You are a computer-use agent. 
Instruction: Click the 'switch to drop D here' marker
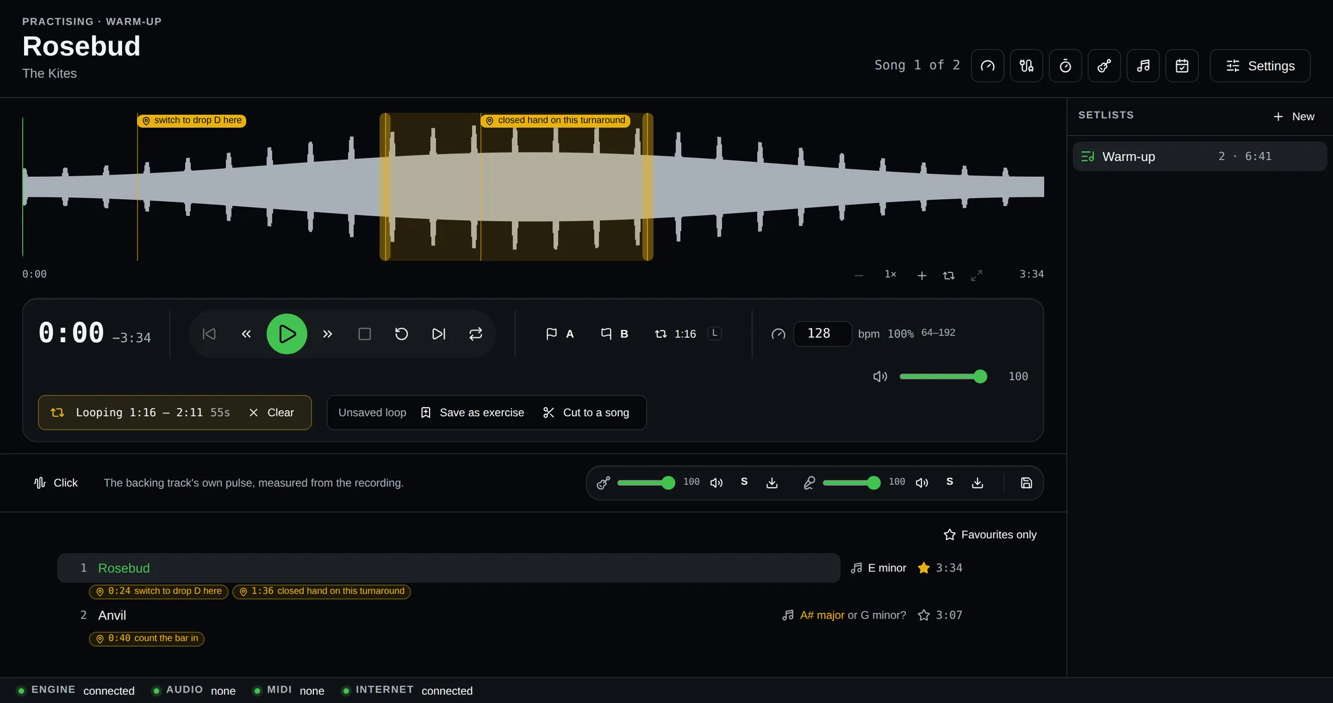pyautogui.click(x=192, y=120)
